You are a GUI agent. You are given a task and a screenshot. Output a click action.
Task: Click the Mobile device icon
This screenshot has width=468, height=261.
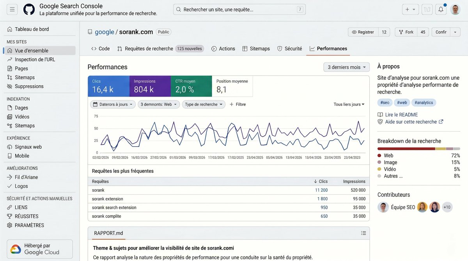(10, 156)
